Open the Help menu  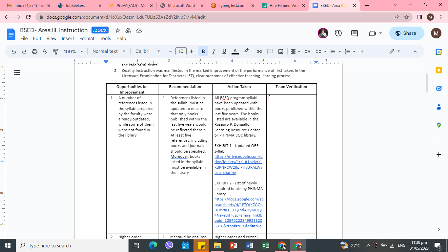click(121, 38)
